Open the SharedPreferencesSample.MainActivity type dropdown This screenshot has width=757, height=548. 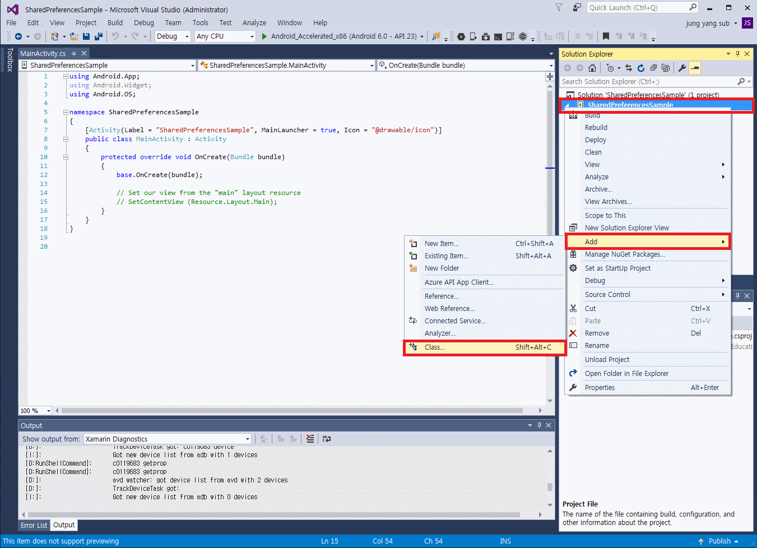click(x=286, y=66)
